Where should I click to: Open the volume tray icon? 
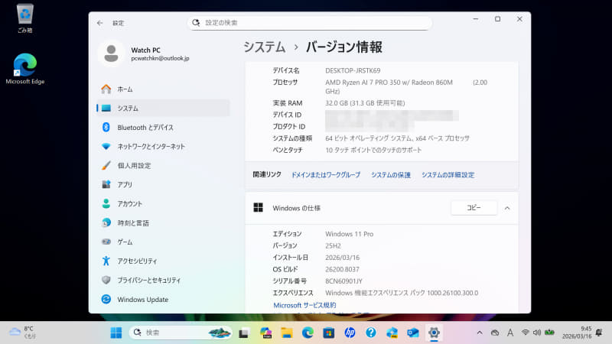click(537, 333)
